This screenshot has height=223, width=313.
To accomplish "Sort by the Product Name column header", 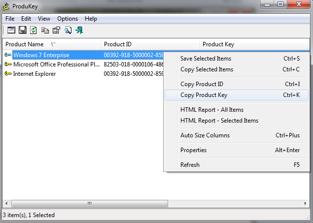I will pyautogui.click(x=52, y=44).
